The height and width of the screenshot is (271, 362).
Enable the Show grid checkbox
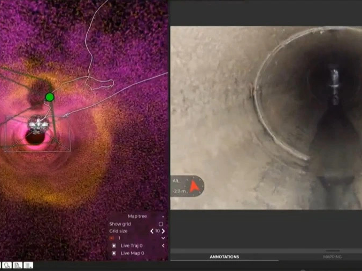click(161, 224)
